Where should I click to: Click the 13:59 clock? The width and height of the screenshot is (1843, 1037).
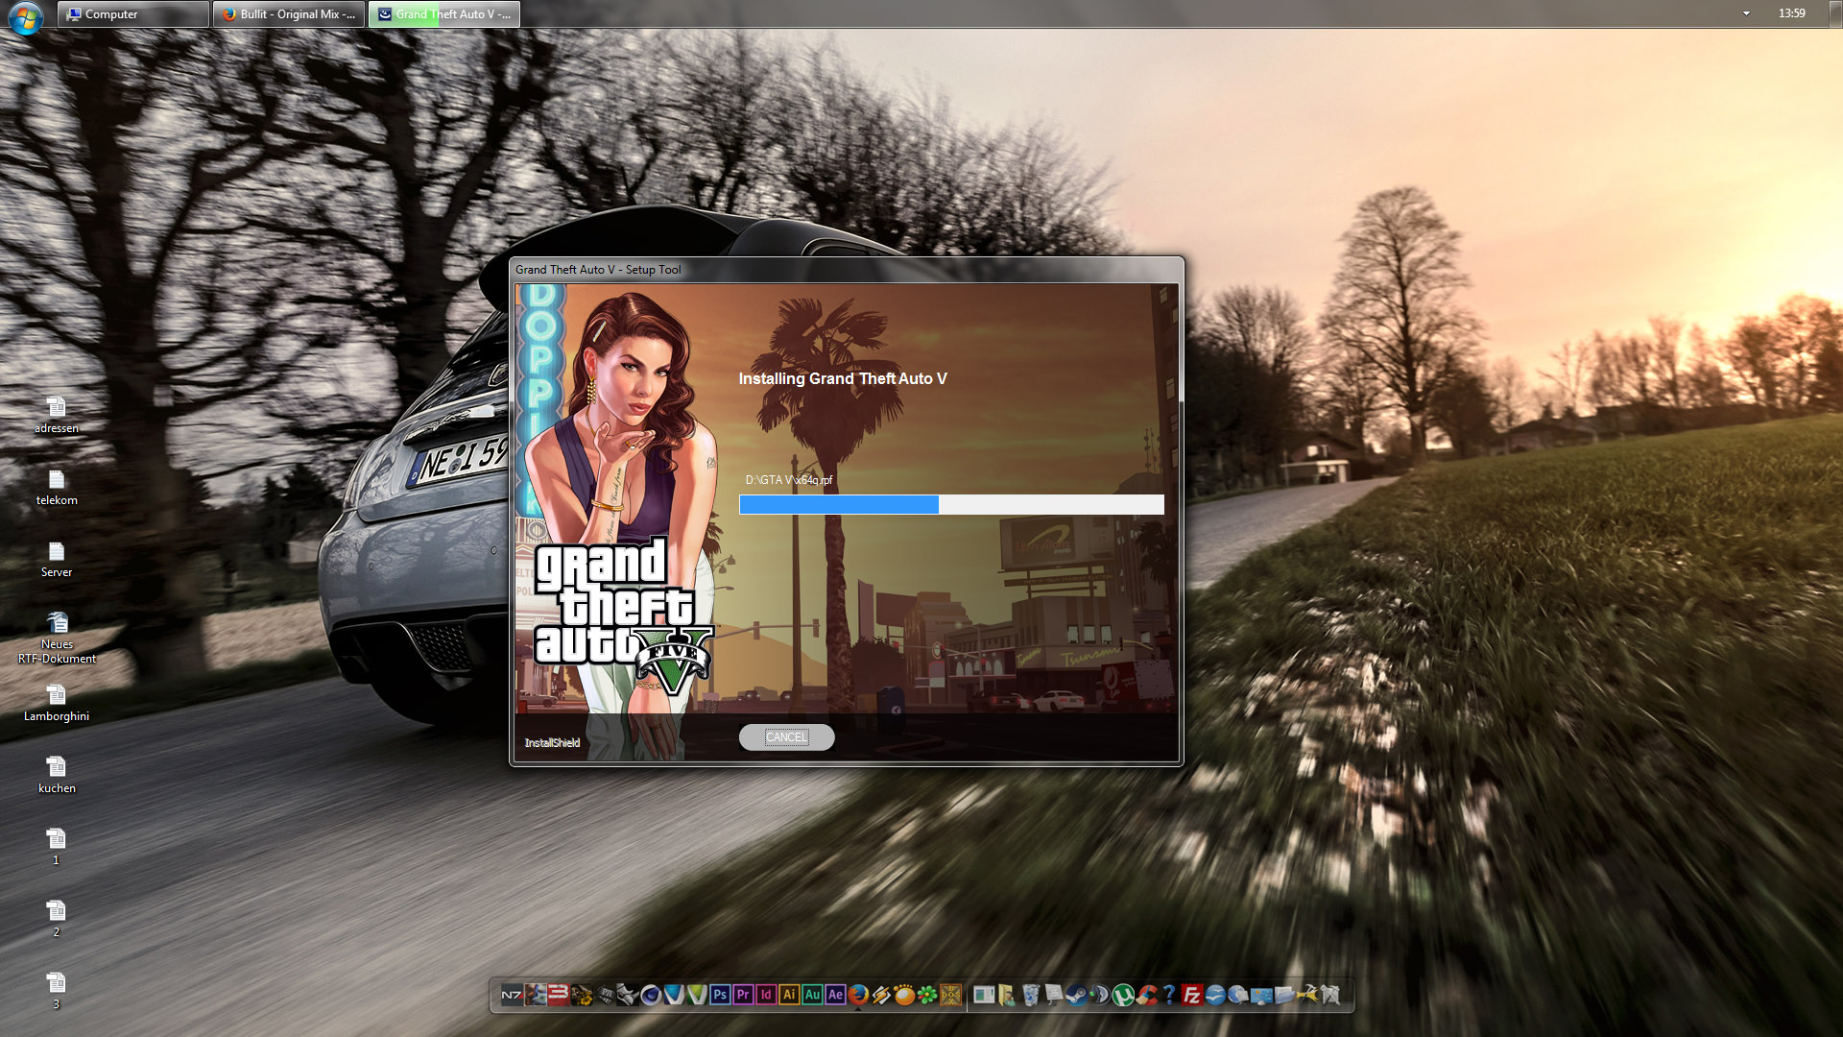[1791, 13]
